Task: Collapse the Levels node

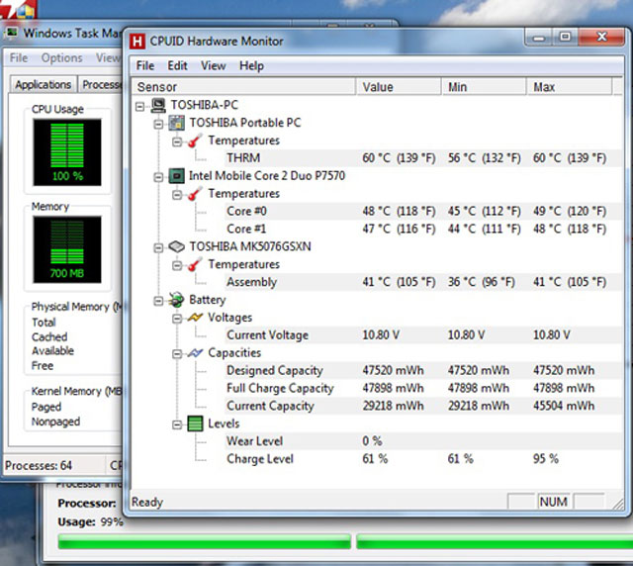Action: tap(177, 424)
